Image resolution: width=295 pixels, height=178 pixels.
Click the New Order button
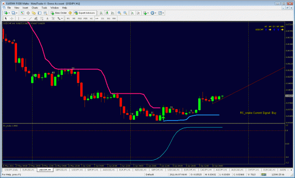click(x=59, y=13)
